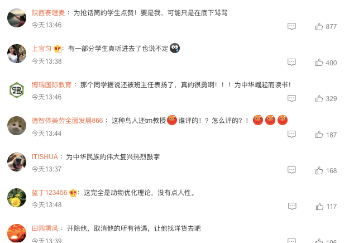
Task: Reply to 德智体美劳全面发展866 using comment icon
Action: (291, 134)
